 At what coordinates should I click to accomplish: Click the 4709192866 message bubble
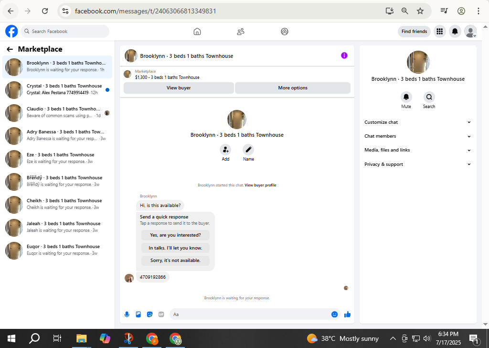(153, 277)
